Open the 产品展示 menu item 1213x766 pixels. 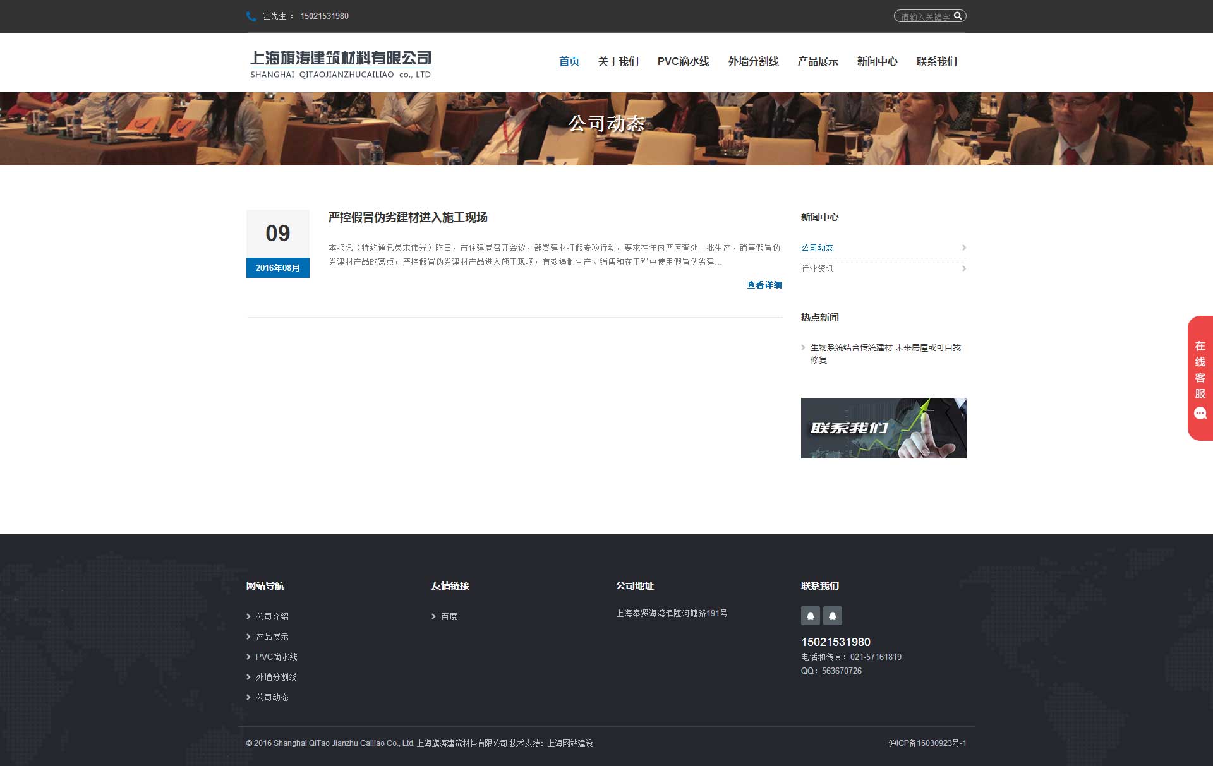coord(818,61)
